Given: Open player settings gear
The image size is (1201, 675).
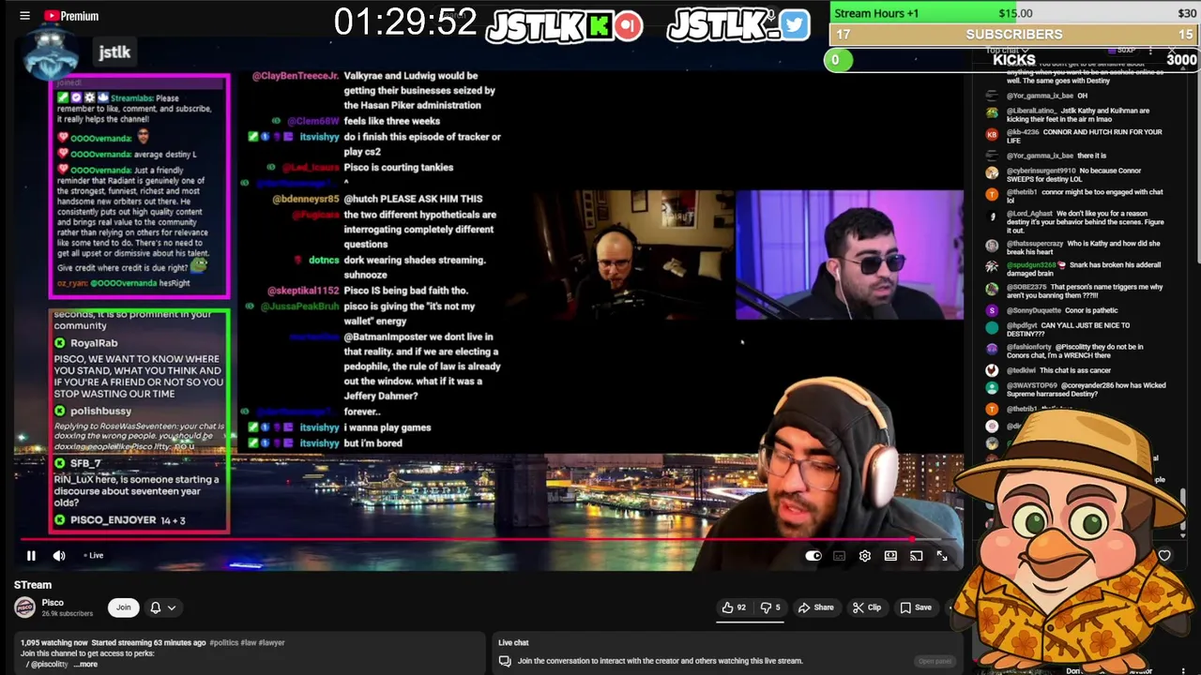Looking at the screenshot, I should pos(865,556).
